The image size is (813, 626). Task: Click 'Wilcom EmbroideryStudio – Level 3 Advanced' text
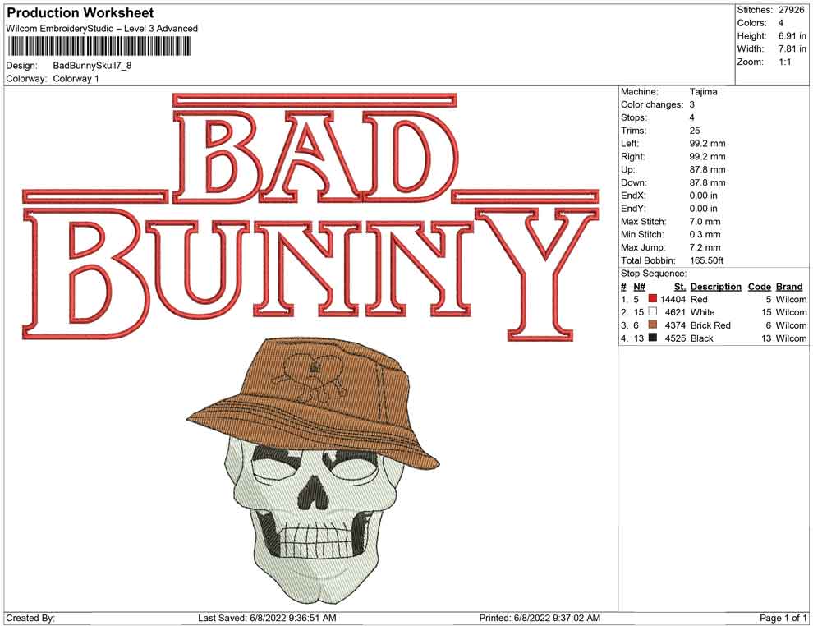[102, 29]
